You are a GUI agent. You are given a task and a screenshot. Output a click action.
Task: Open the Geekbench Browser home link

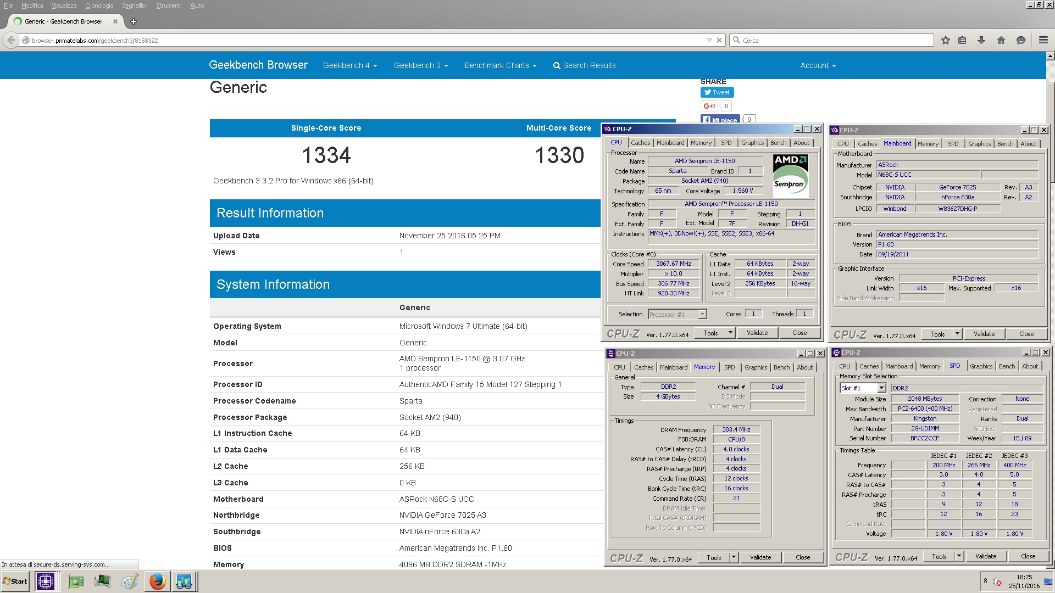coord(258,65)
